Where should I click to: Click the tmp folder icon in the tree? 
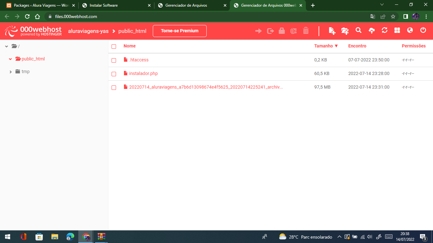click(x=18, y=72)
